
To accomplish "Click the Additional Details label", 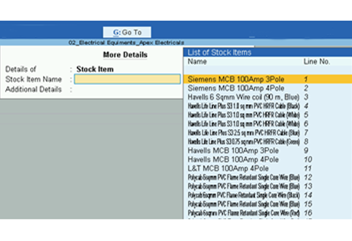I will (x=33, y=90).
